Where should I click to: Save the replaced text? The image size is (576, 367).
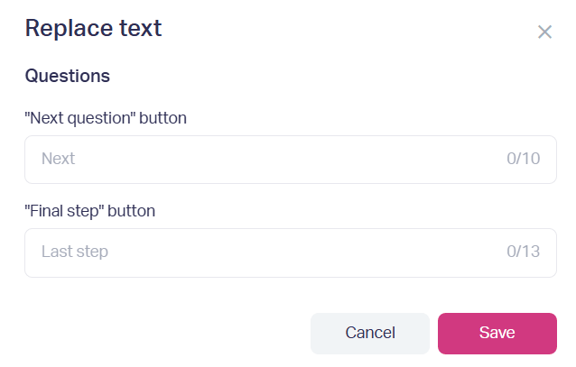pyautogui.click(x=497, y=334)
